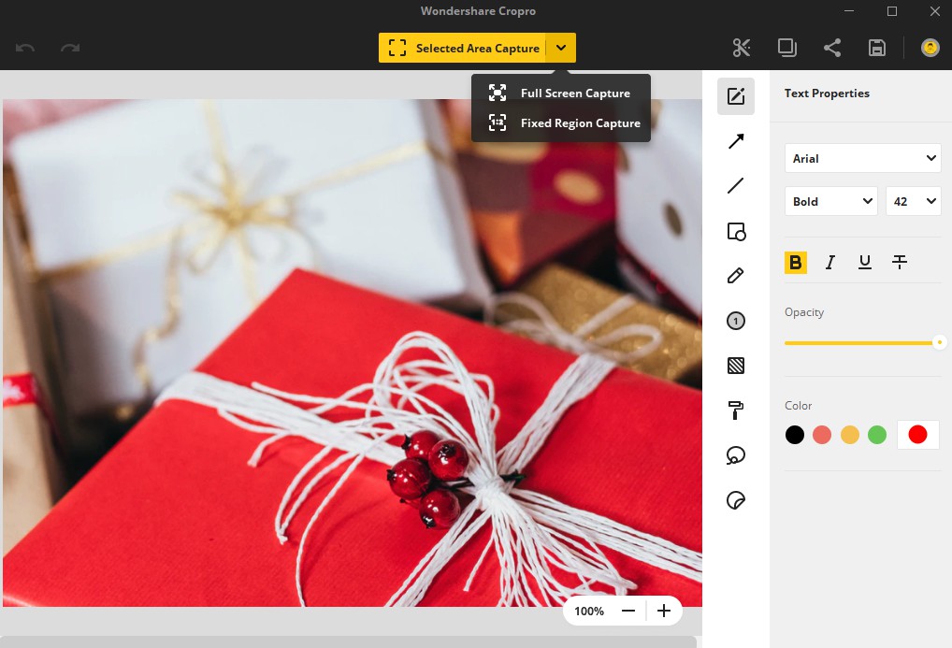
Task: Toggle Bold text formatting
Action: 795,263
